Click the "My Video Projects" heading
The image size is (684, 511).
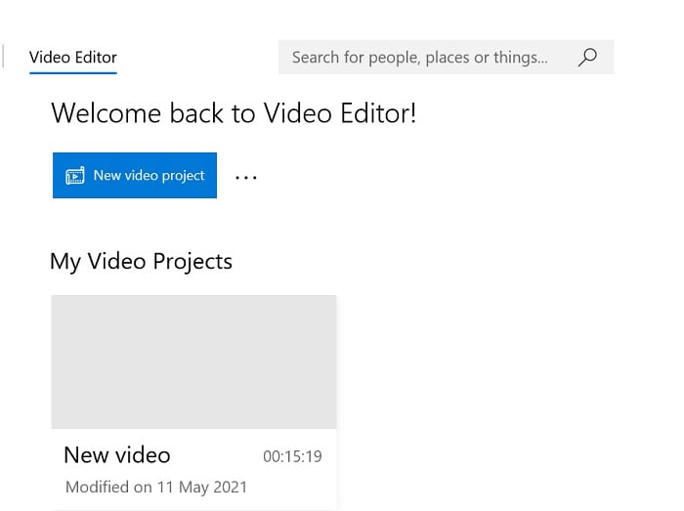pos(141,262)
